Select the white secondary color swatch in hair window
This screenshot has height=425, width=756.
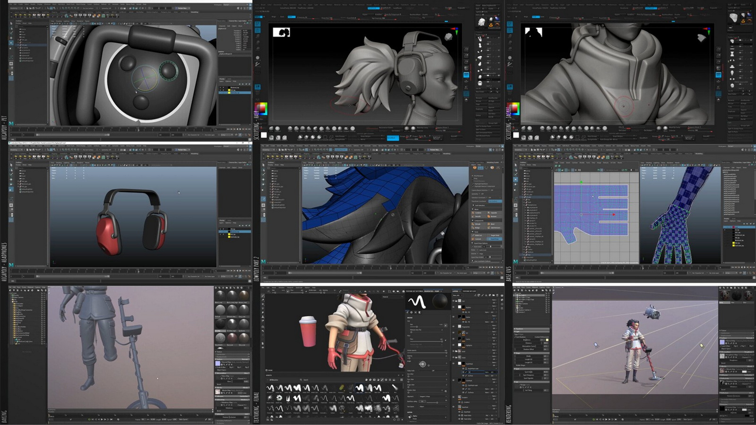(x=264, y=135)
